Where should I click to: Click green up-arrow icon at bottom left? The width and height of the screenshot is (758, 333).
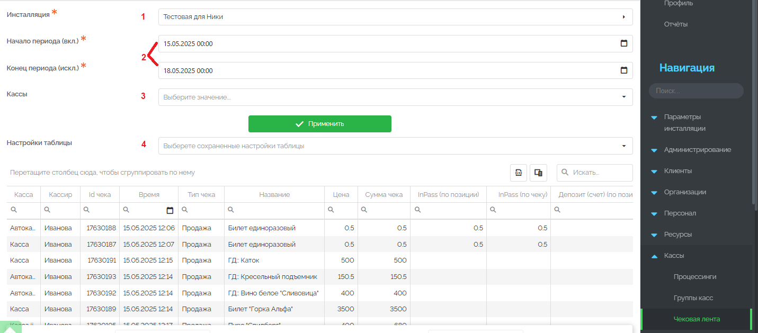(x=11, y=327)
